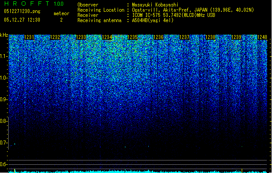The width and height of the screenshot is (272, 173).
Task: Click the 1235 time marker
Action: (x=132, y=37)
